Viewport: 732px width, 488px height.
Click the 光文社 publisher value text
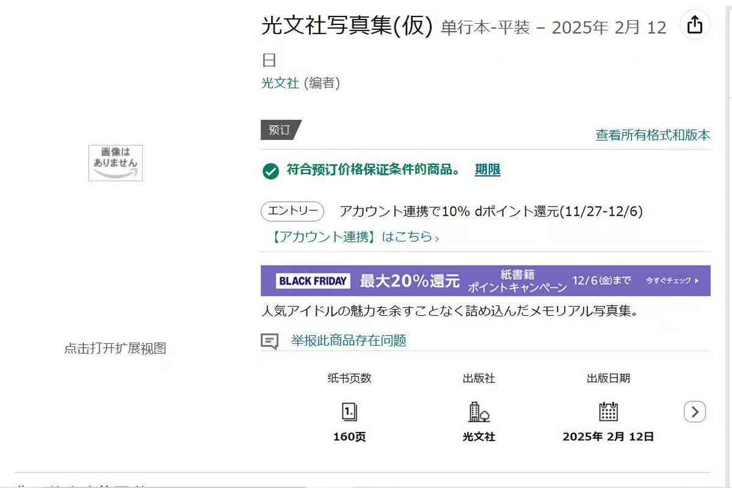479,437
